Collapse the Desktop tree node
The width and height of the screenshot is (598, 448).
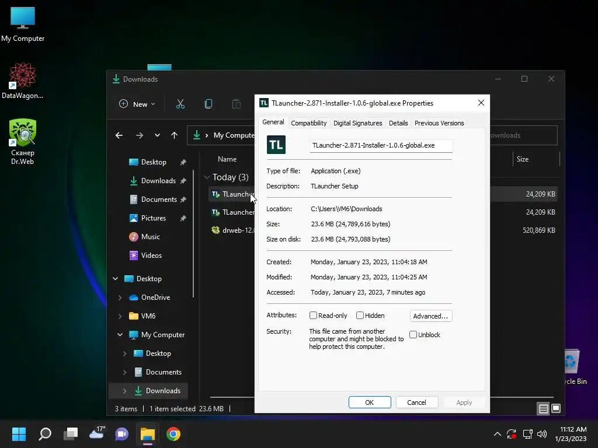(x=115, y=279)
